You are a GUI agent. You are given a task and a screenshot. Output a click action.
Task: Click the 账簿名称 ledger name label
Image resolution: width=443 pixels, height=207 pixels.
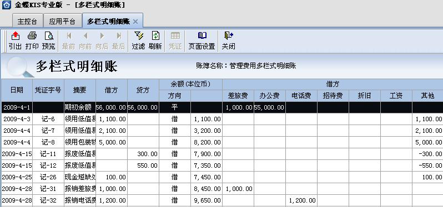pyautogui.click(x=246, y=66)
